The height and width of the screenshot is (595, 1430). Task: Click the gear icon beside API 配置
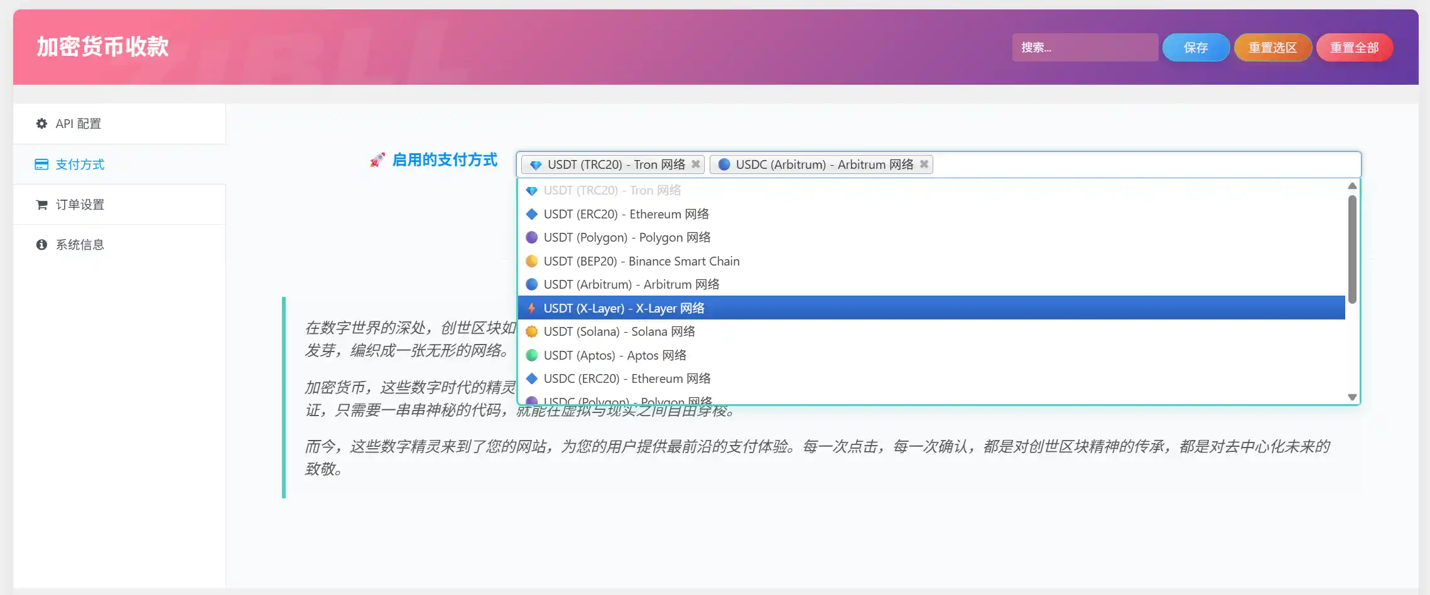[41, 124]
